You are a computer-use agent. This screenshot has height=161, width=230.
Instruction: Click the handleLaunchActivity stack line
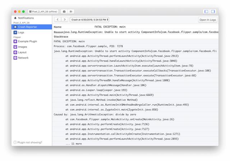click(x=121, y=61)
